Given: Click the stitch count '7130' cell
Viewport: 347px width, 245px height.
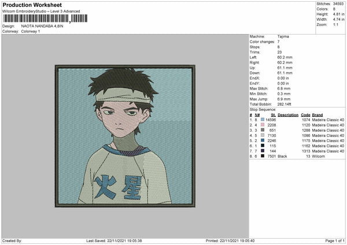Looking at the screenshot, I should coord(272,136).
